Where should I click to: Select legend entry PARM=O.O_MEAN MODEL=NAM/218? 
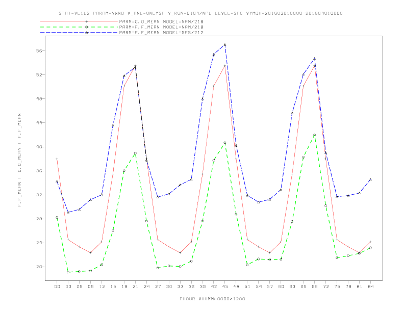click(x=161, y=21)
